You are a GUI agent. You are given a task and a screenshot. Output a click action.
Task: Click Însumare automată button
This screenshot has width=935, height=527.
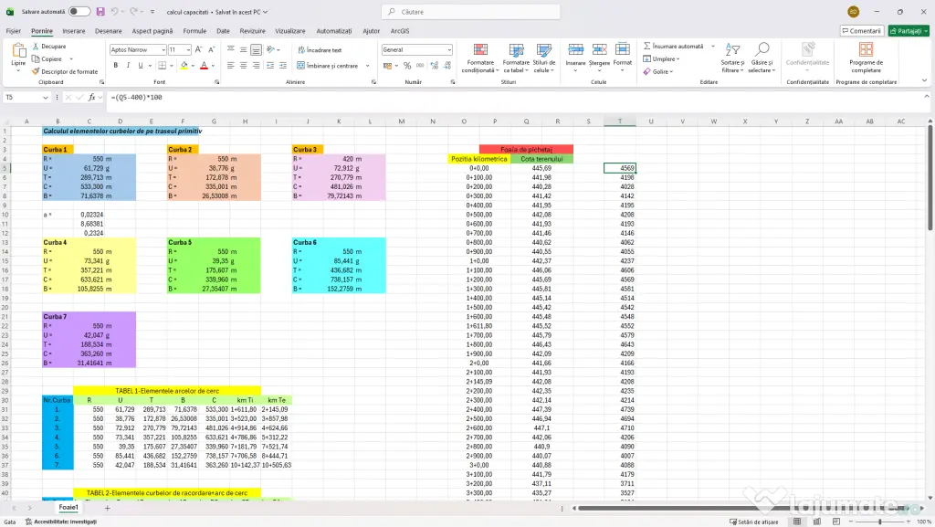[x=675, y=46]
